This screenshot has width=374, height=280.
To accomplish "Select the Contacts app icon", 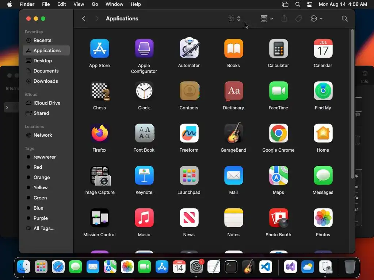I will pyautogui.click(x=189, y=91).
